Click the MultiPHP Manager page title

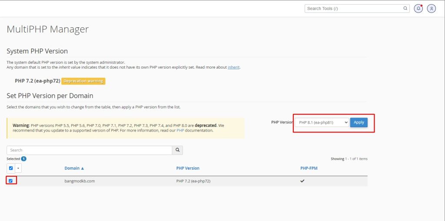48,29
